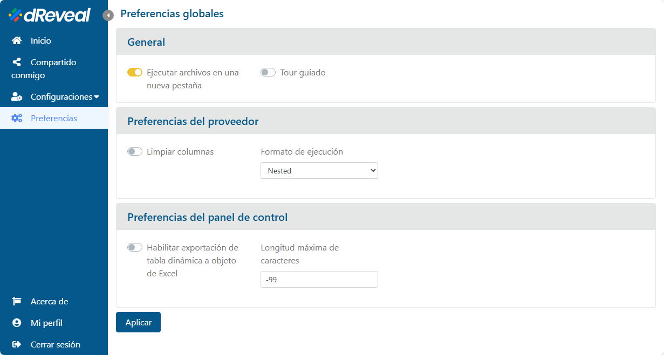Click the dReveal logo icon

tap(15, 15)
